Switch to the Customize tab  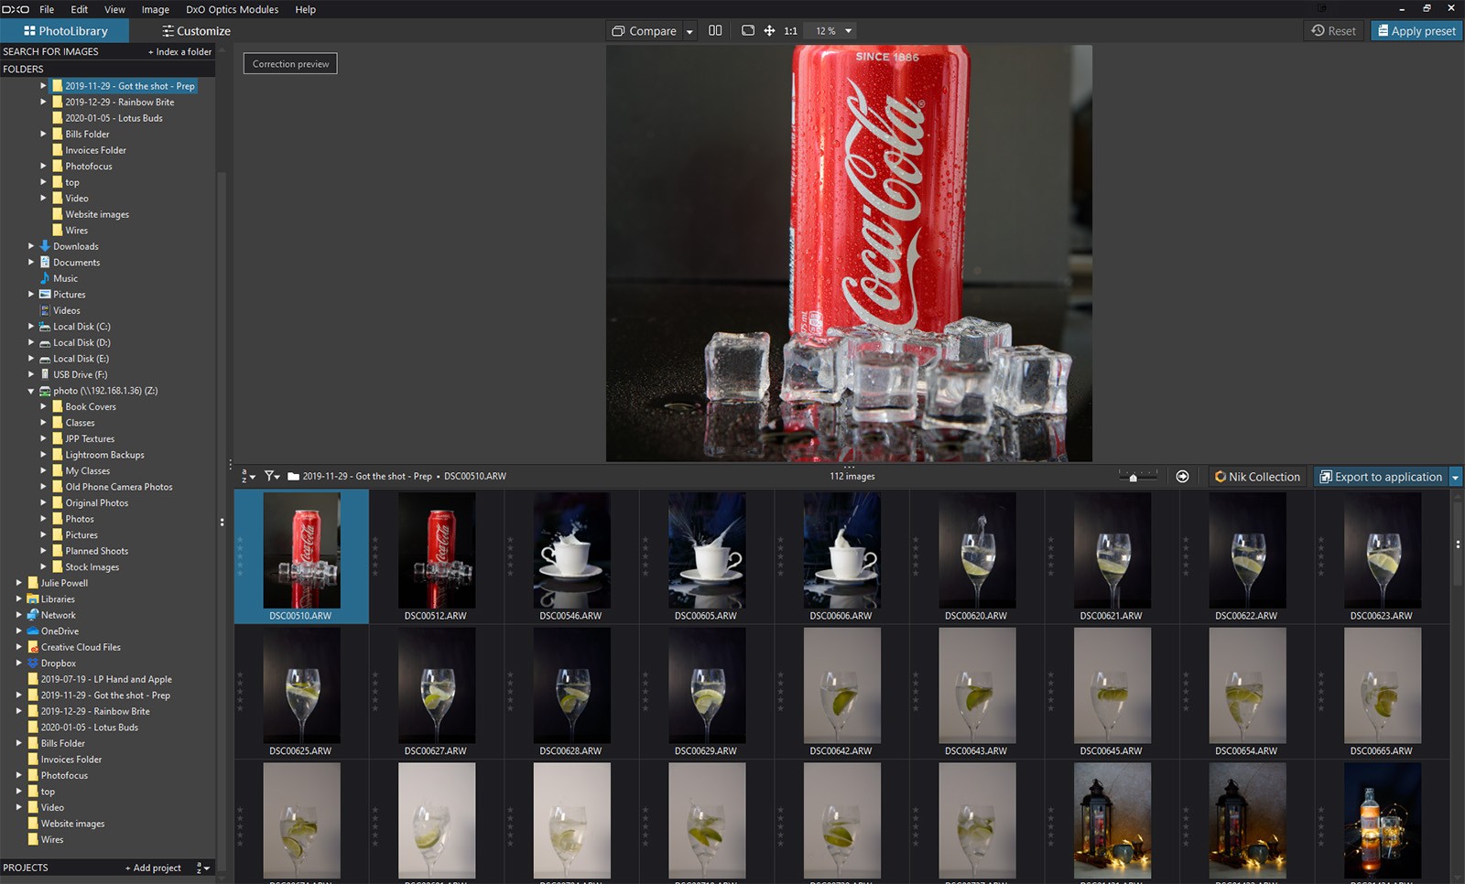[195, 31]
